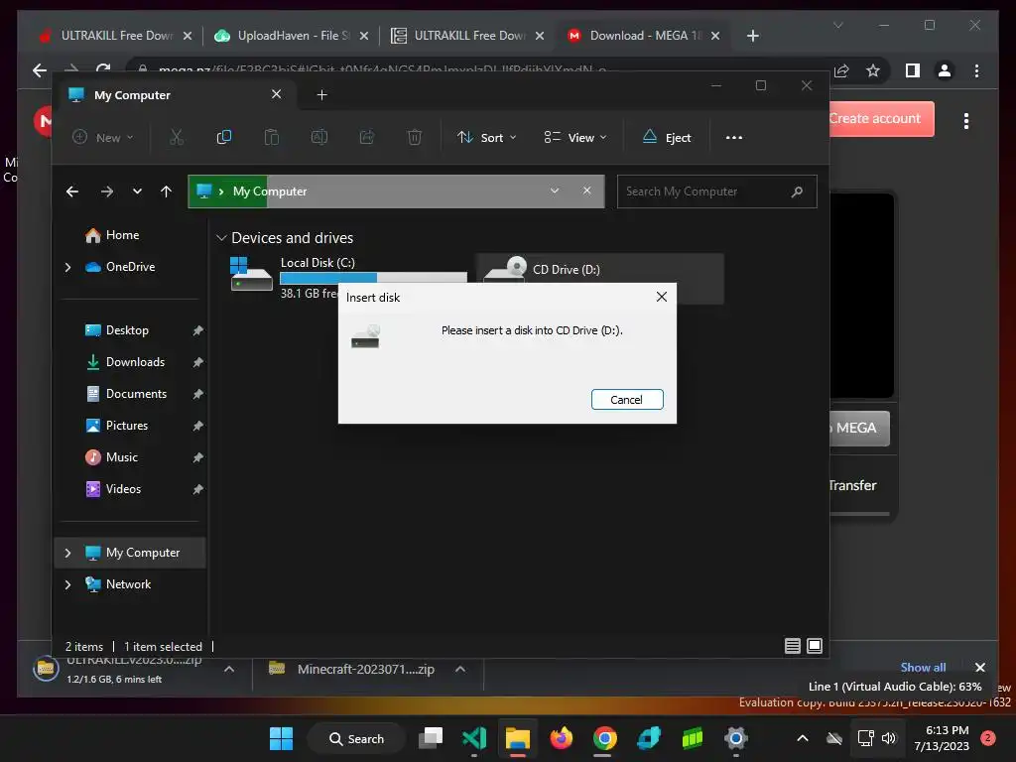
Task: Collapse the Devices and drives group
Action: 221,238
